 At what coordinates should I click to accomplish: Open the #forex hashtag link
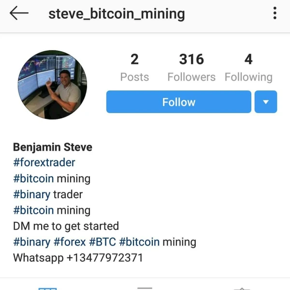pos(70,242)
